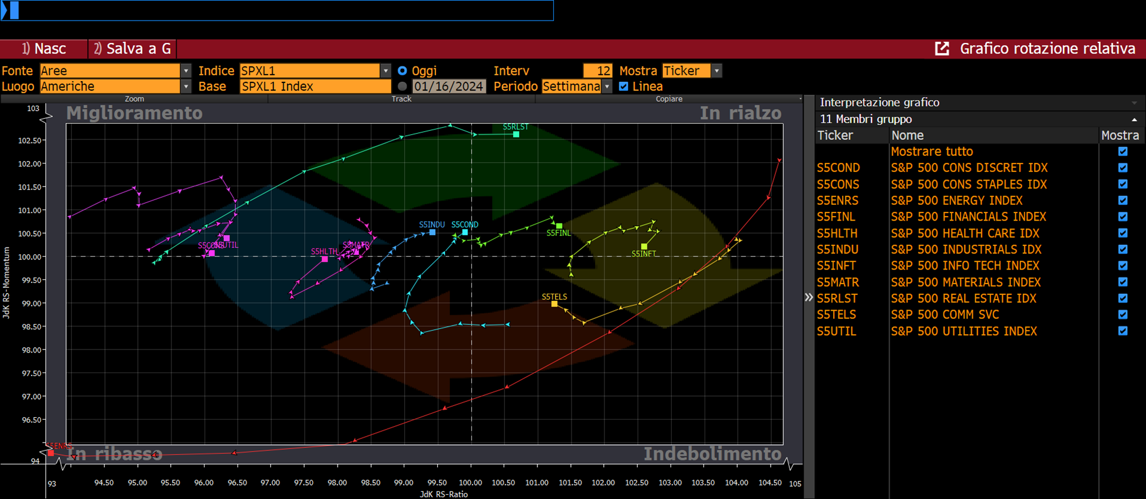
Task: Expand Interpretazione grafico section
Action: pos(1134,103)
